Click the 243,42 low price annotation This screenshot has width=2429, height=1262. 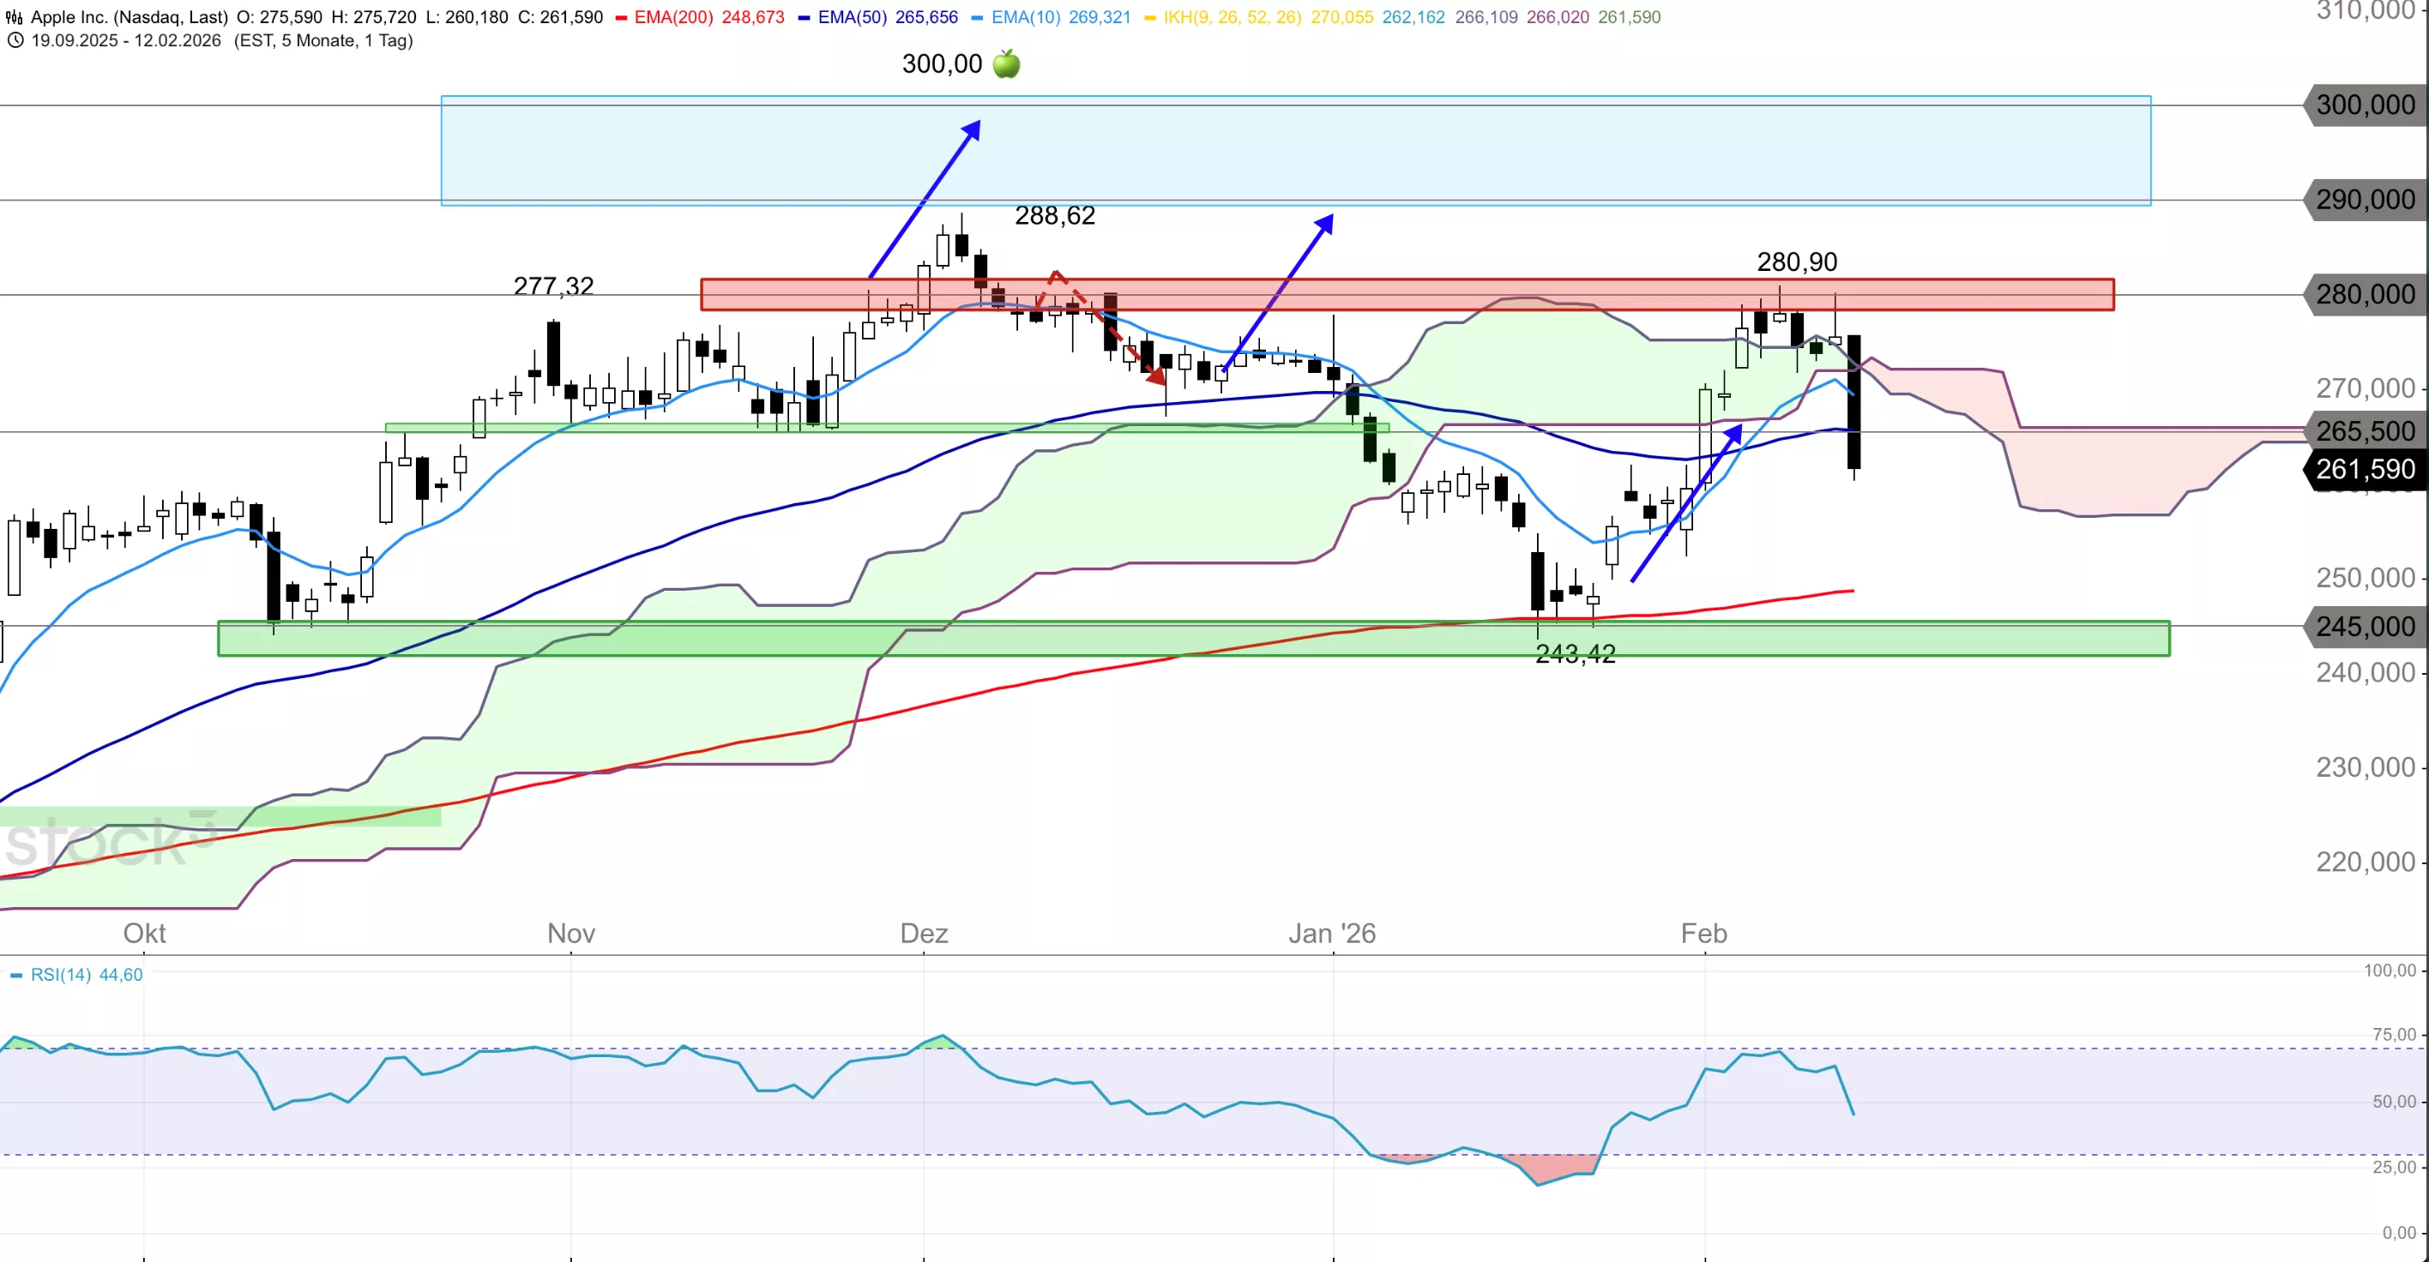[x=1575, y=654]
